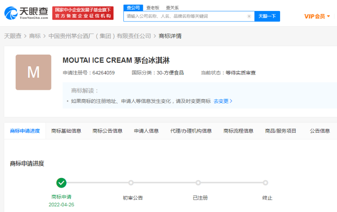Image resolution: width=337 pixels, height=212 pixels.
Task: Click 当前状态：等待实质审查 text
Action: (x=228, y=73)
